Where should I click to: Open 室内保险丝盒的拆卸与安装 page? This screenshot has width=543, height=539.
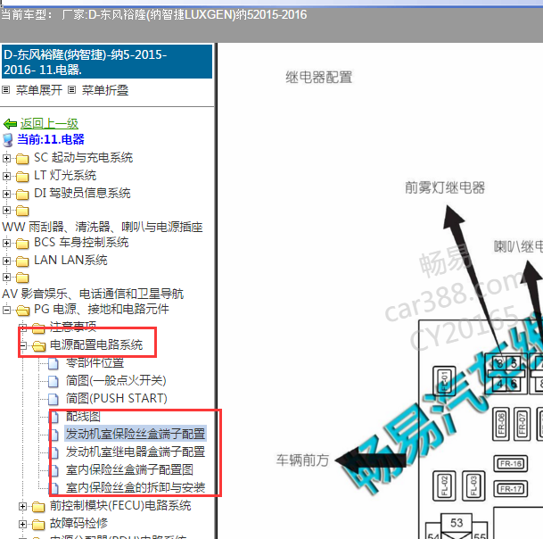[x=136, y=488]
